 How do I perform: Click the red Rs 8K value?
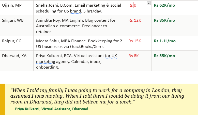tap(134, 56)
